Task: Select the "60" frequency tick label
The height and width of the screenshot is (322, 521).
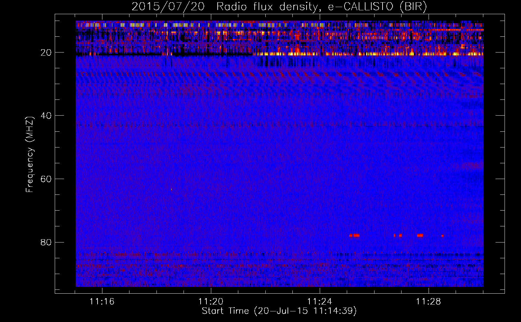Action: [x=46, y=179]
